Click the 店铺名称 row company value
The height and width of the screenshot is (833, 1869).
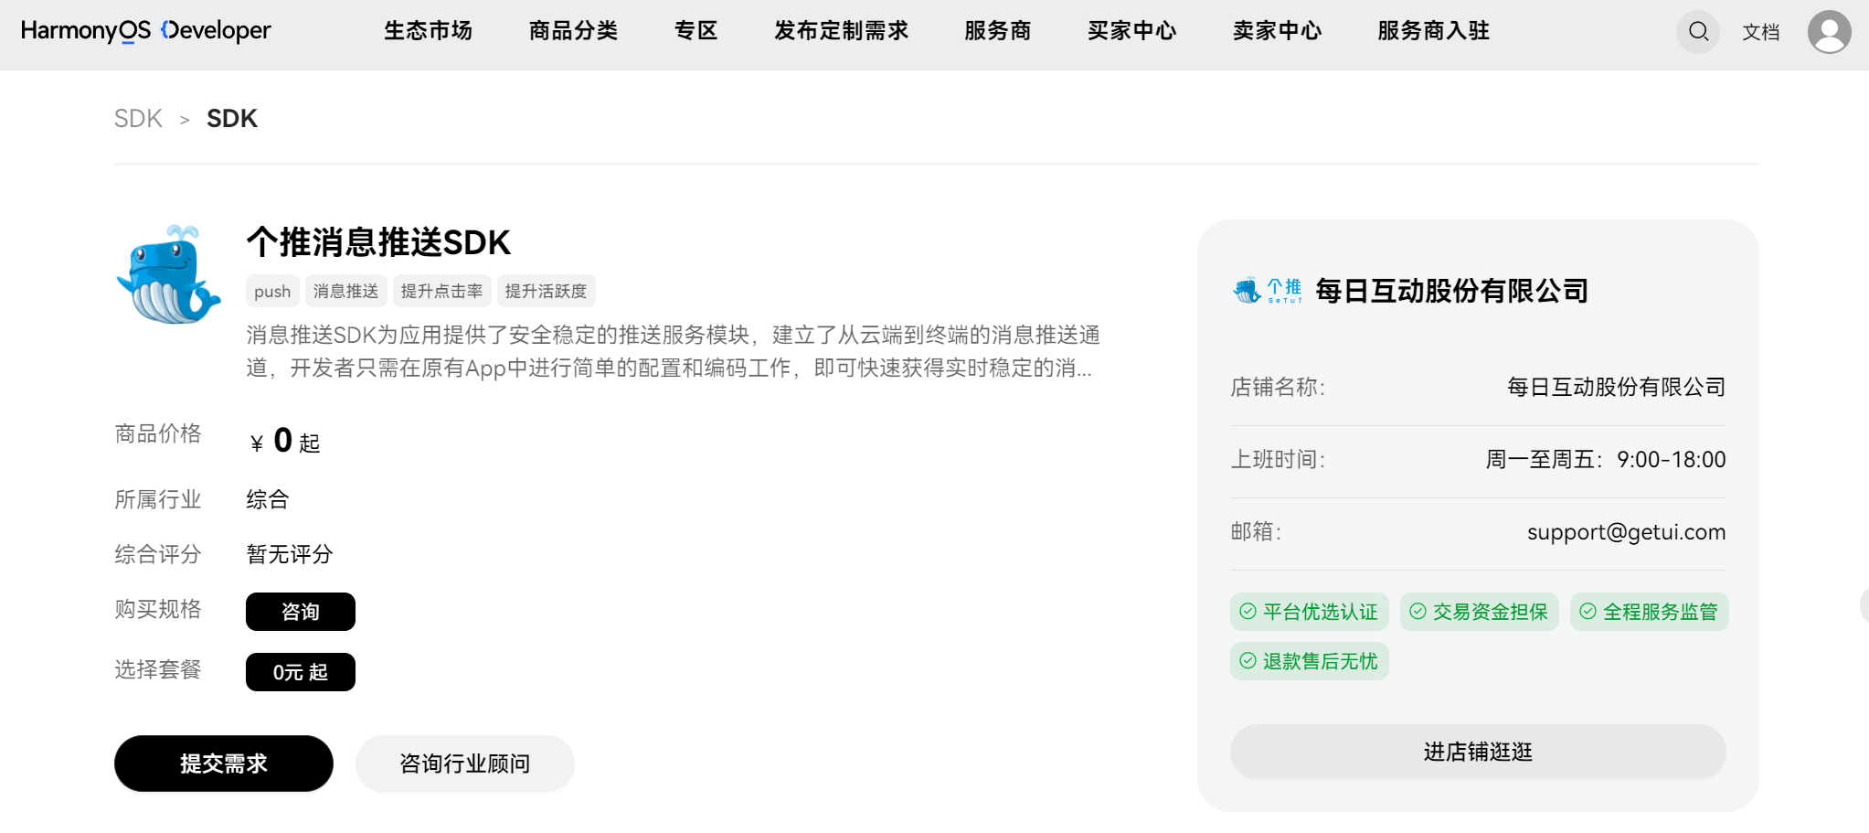[x=1616, y=387]
